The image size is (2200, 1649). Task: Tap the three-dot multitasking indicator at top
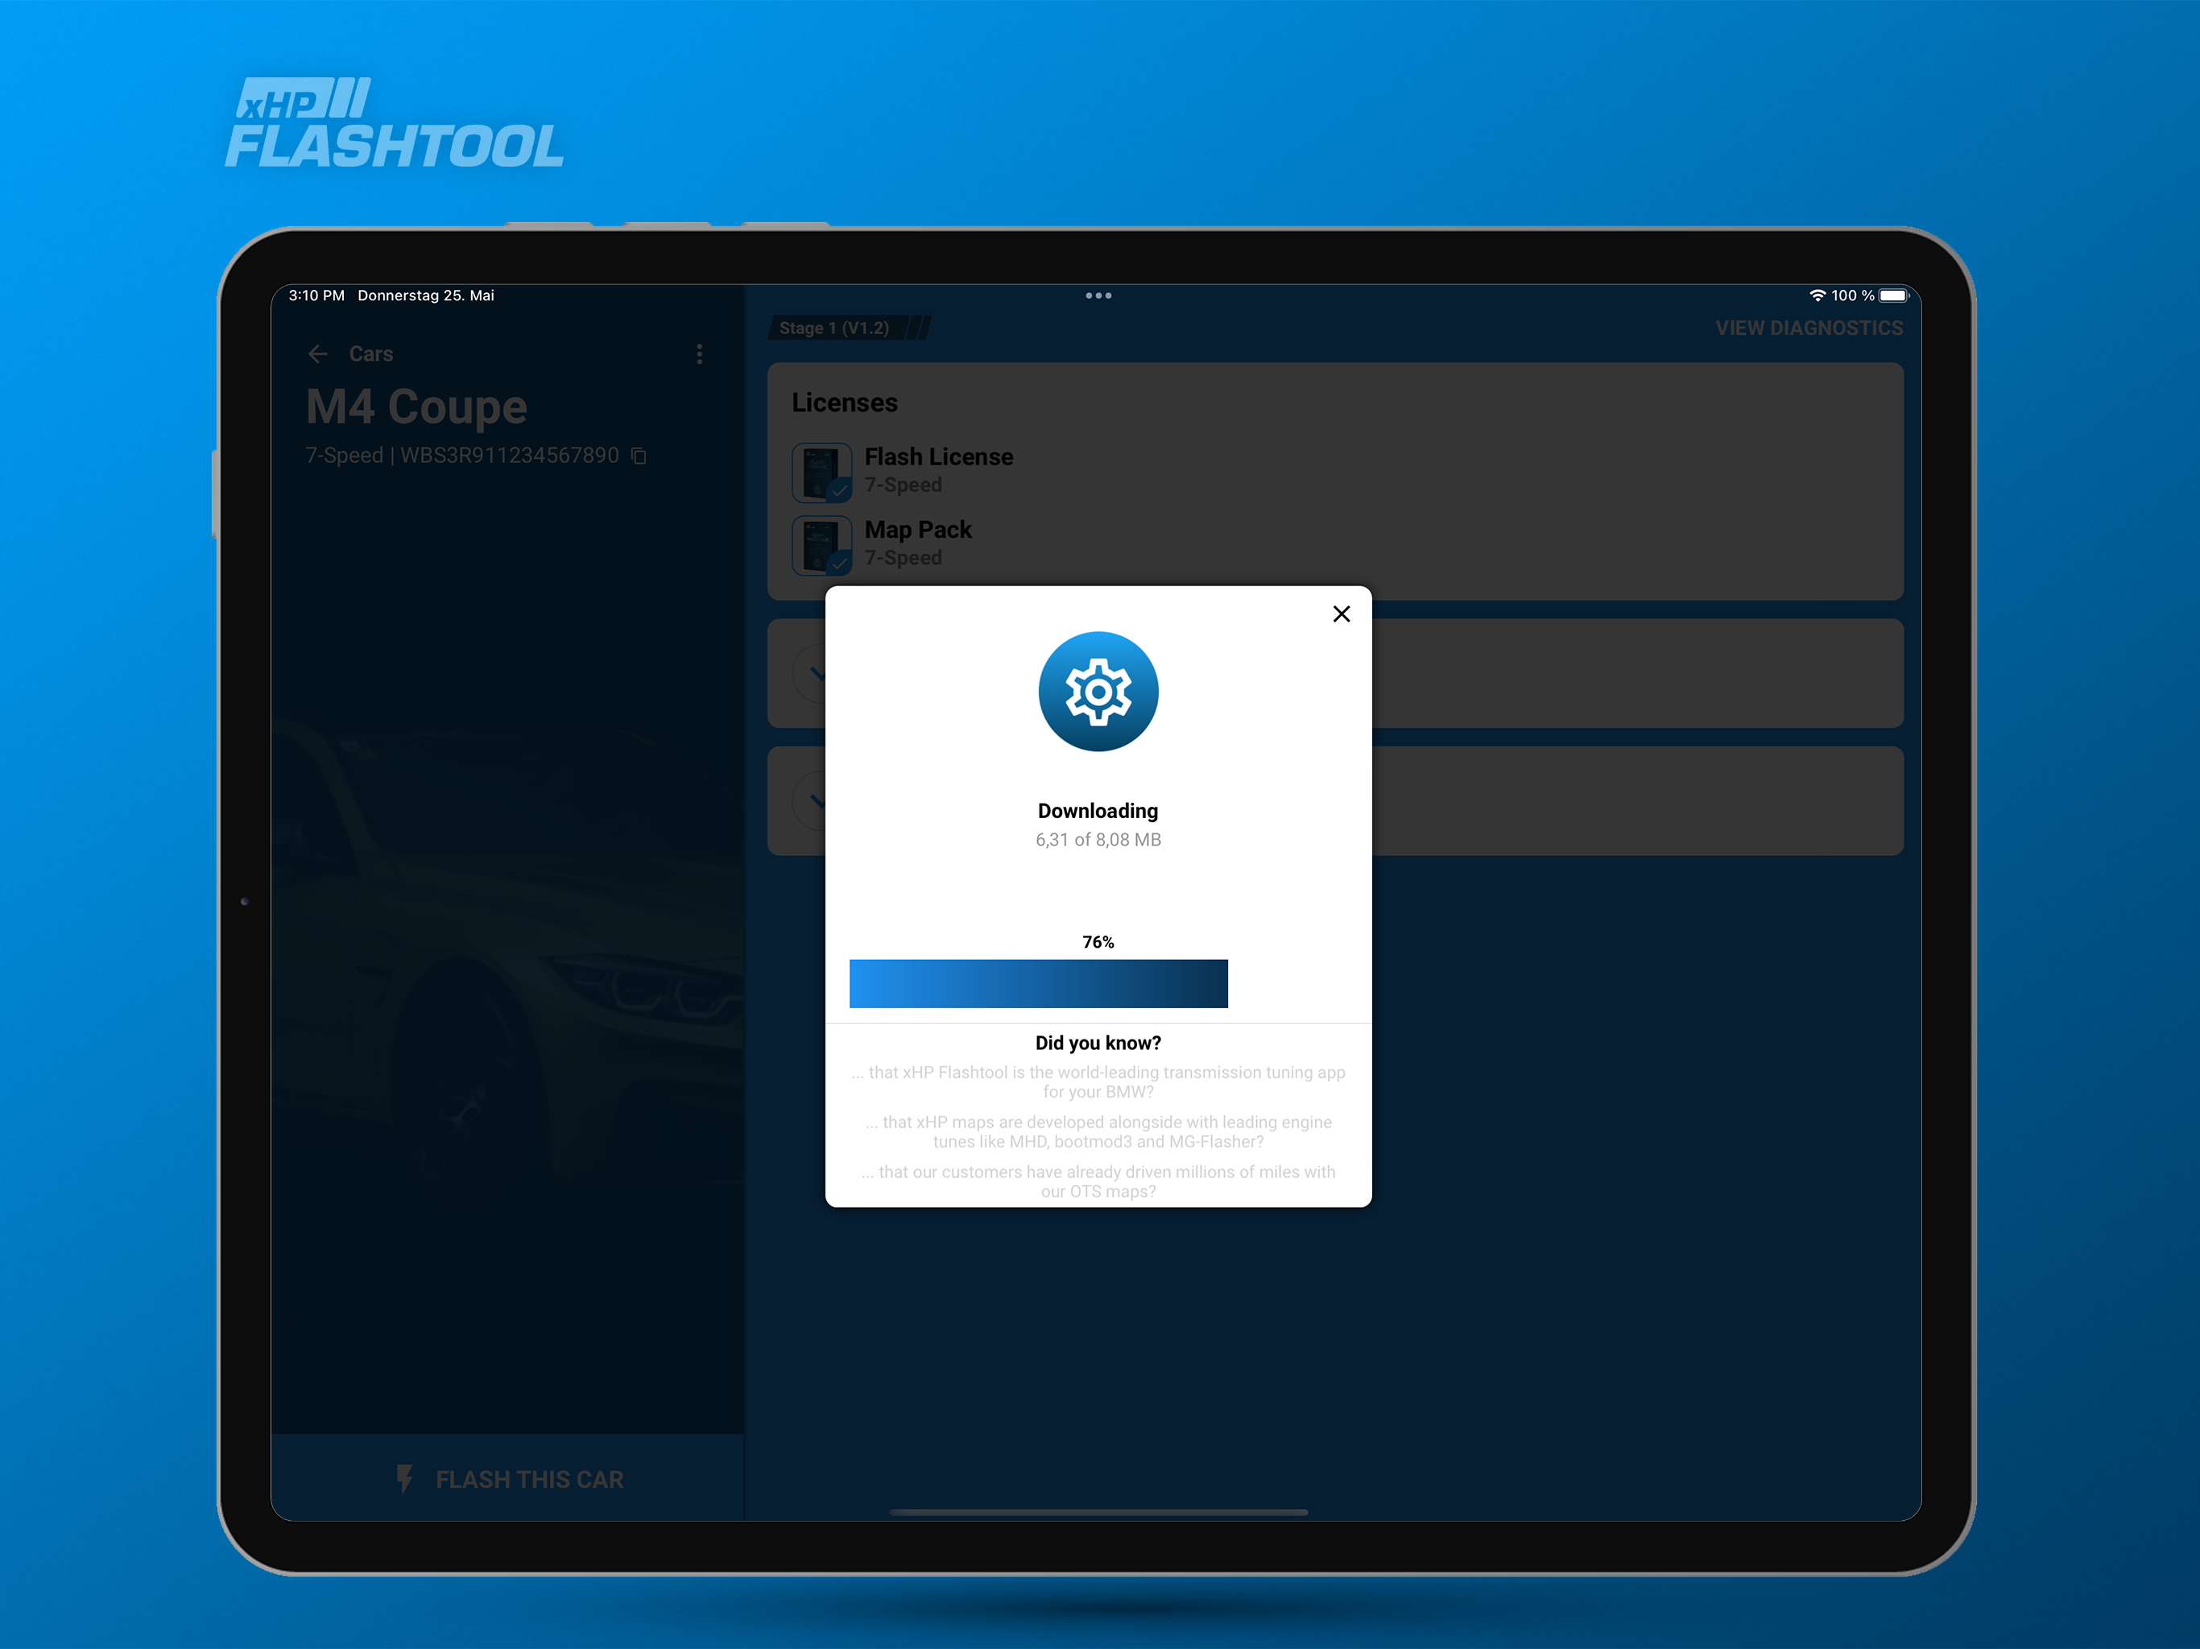[x=1098, y=295]
